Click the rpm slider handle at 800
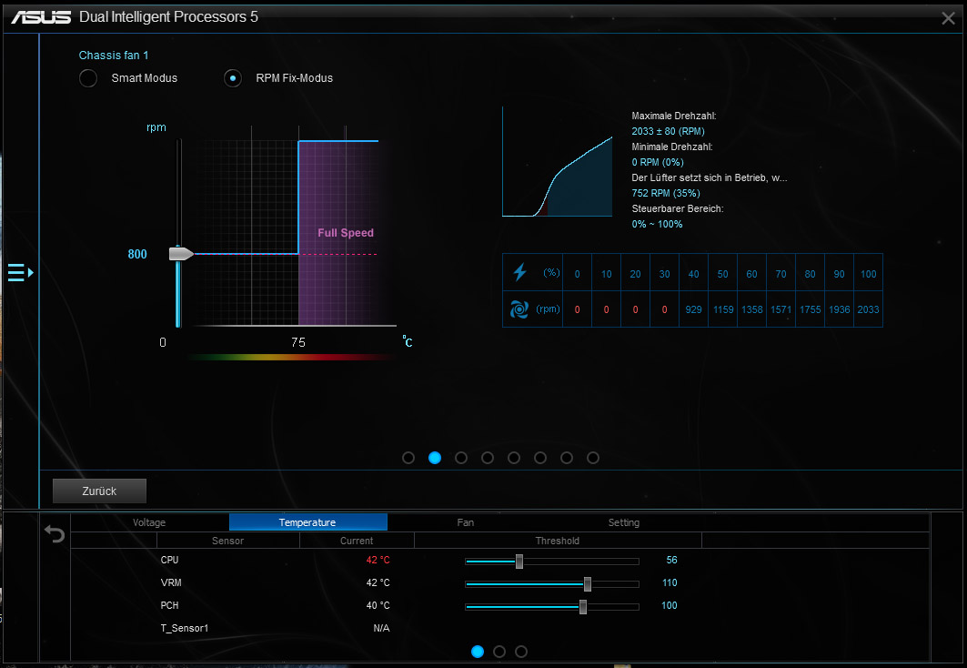The width and height of the screenshot is (967, 668). (181, 254)
